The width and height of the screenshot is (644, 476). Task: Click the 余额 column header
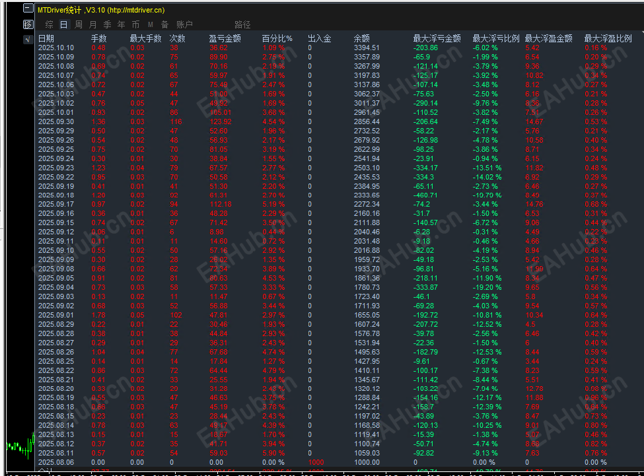pos(362,38)
